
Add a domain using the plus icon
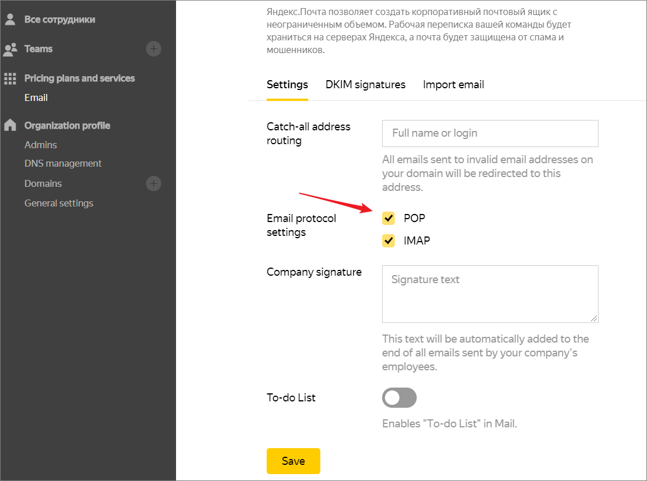click(x=153, y=183)
